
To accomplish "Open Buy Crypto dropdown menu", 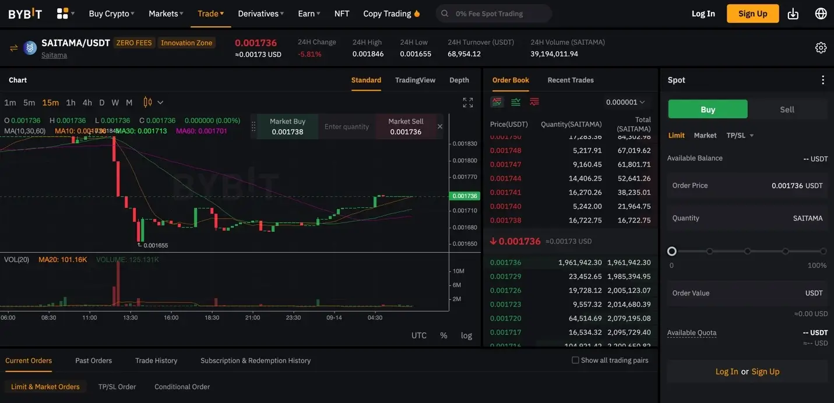I will 111,13.
